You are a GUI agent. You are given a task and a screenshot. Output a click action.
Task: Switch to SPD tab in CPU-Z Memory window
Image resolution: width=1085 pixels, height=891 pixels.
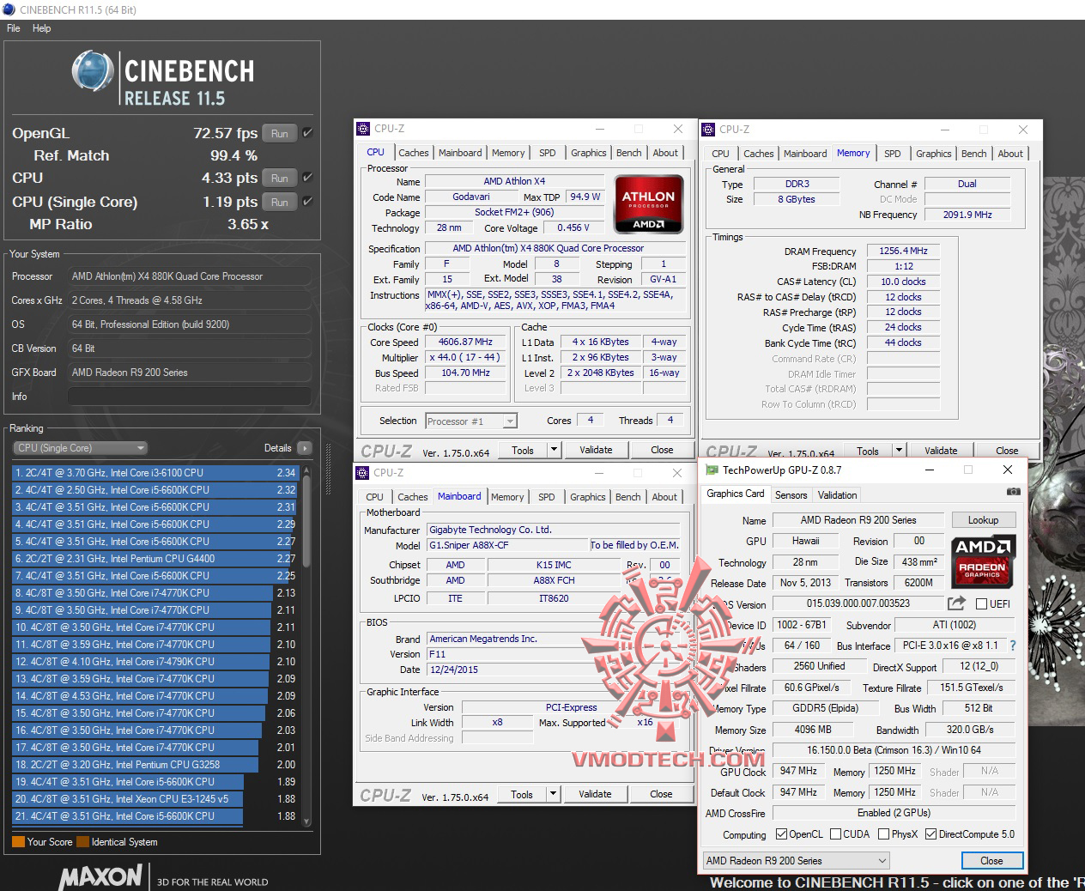[893, 154]
